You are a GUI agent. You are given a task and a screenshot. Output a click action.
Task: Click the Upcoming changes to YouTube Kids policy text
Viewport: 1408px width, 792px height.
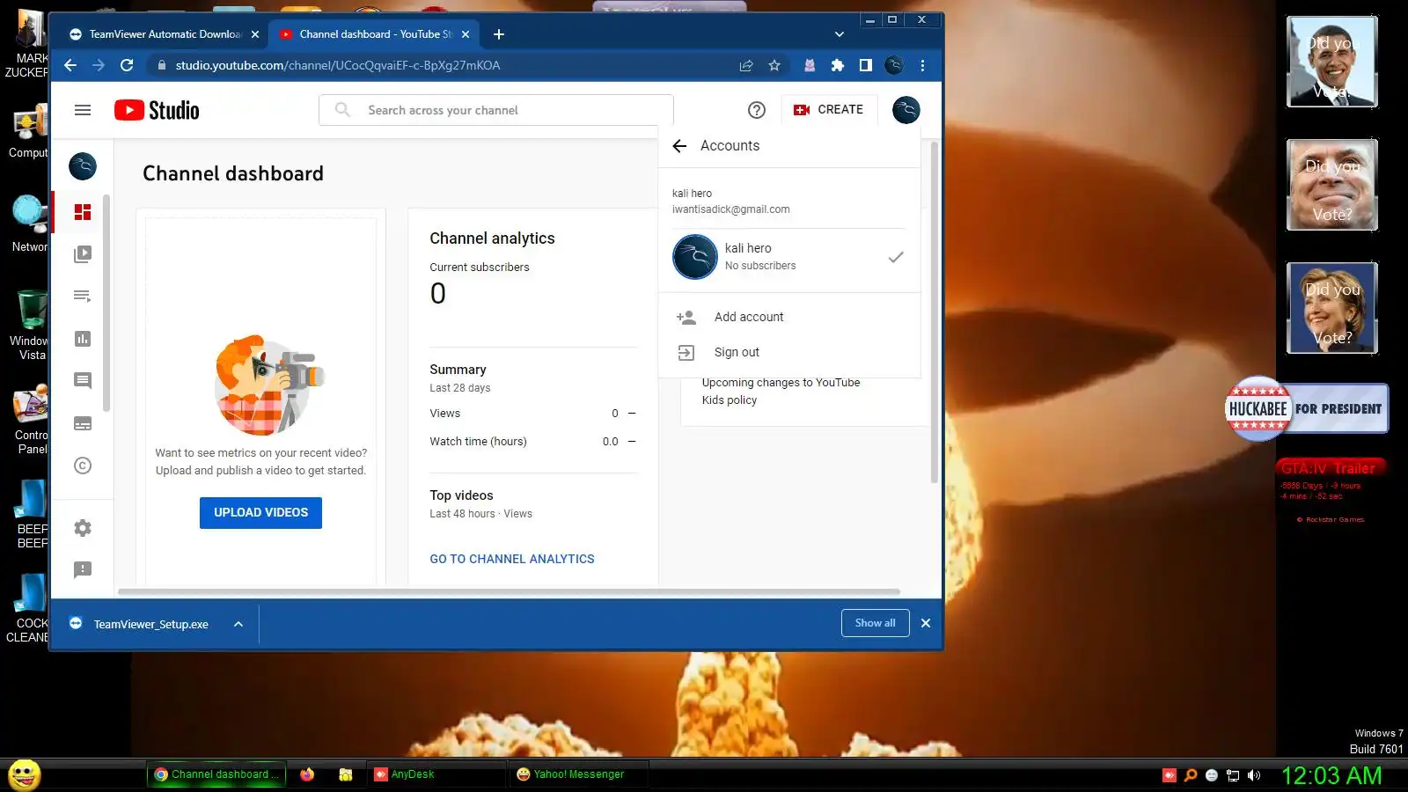pyautogui.click(x=781, y=392)
